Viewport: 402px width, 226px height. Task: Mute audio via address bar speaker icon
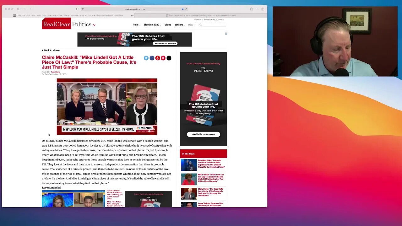[183, 9]
